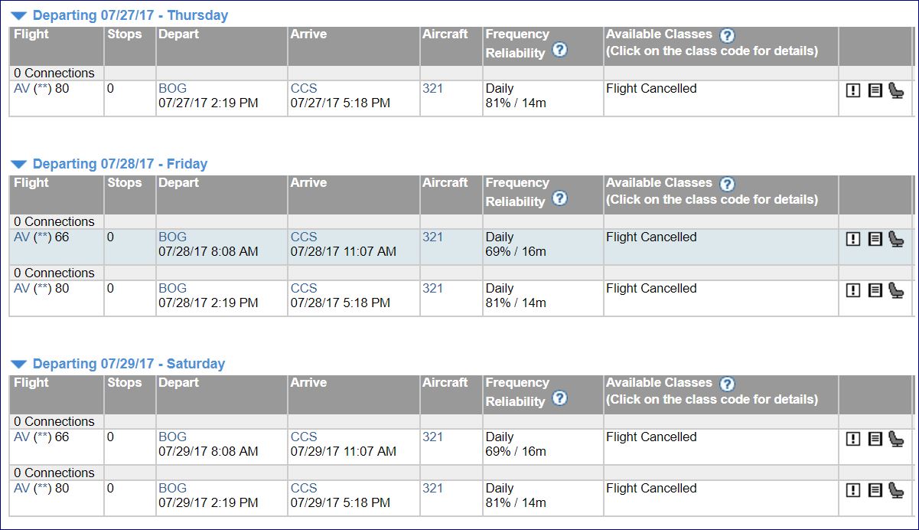This screenshot has width=919, height=530.
Task: Collapse the Departing 07/28/17 Friday section
Action: 19,165
